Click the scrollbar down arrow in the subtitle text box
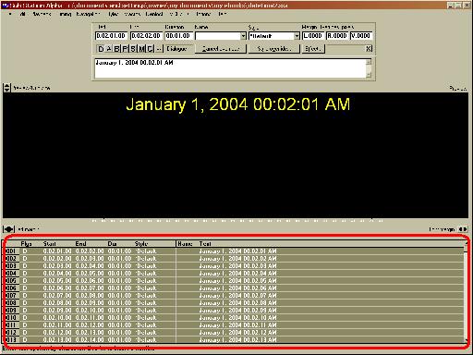The image size is (473, 355). [369, 75]
